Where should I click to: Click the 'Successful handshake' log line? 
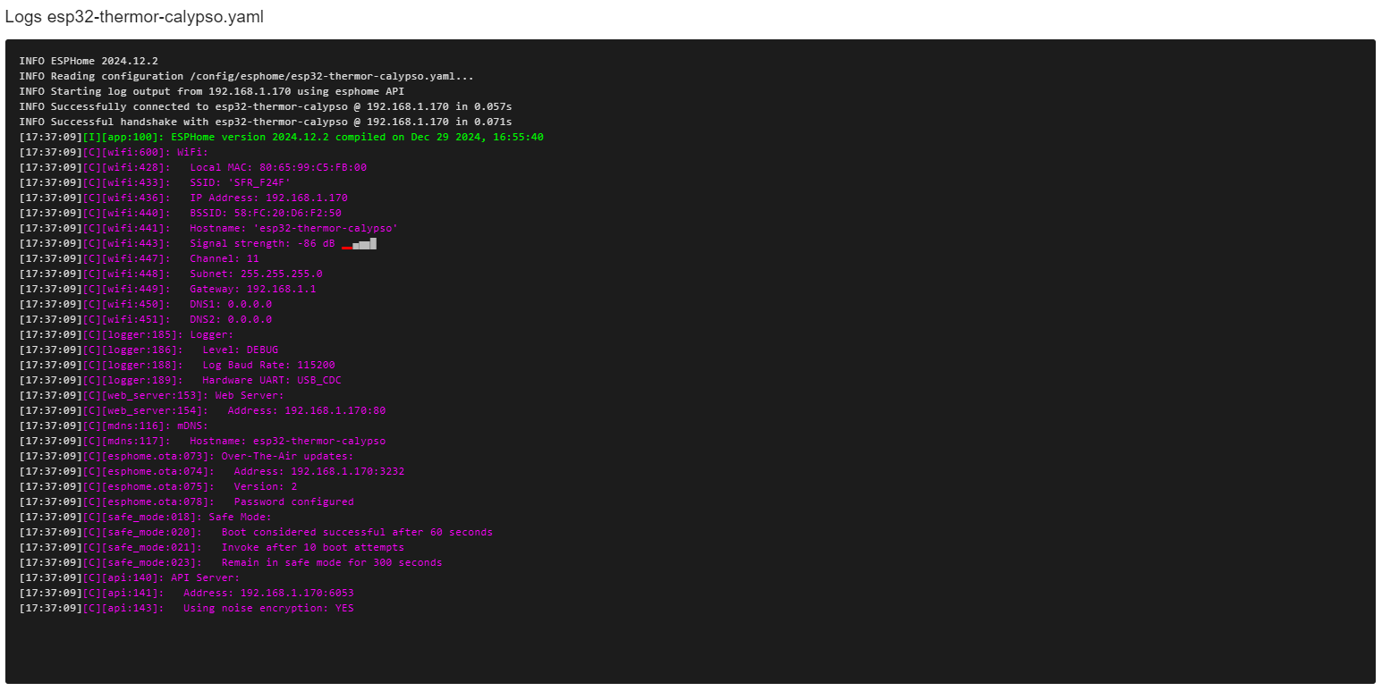tap(266, 122)
